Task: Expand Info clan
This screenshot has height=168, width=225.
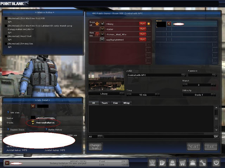Action: pos(13,113)
